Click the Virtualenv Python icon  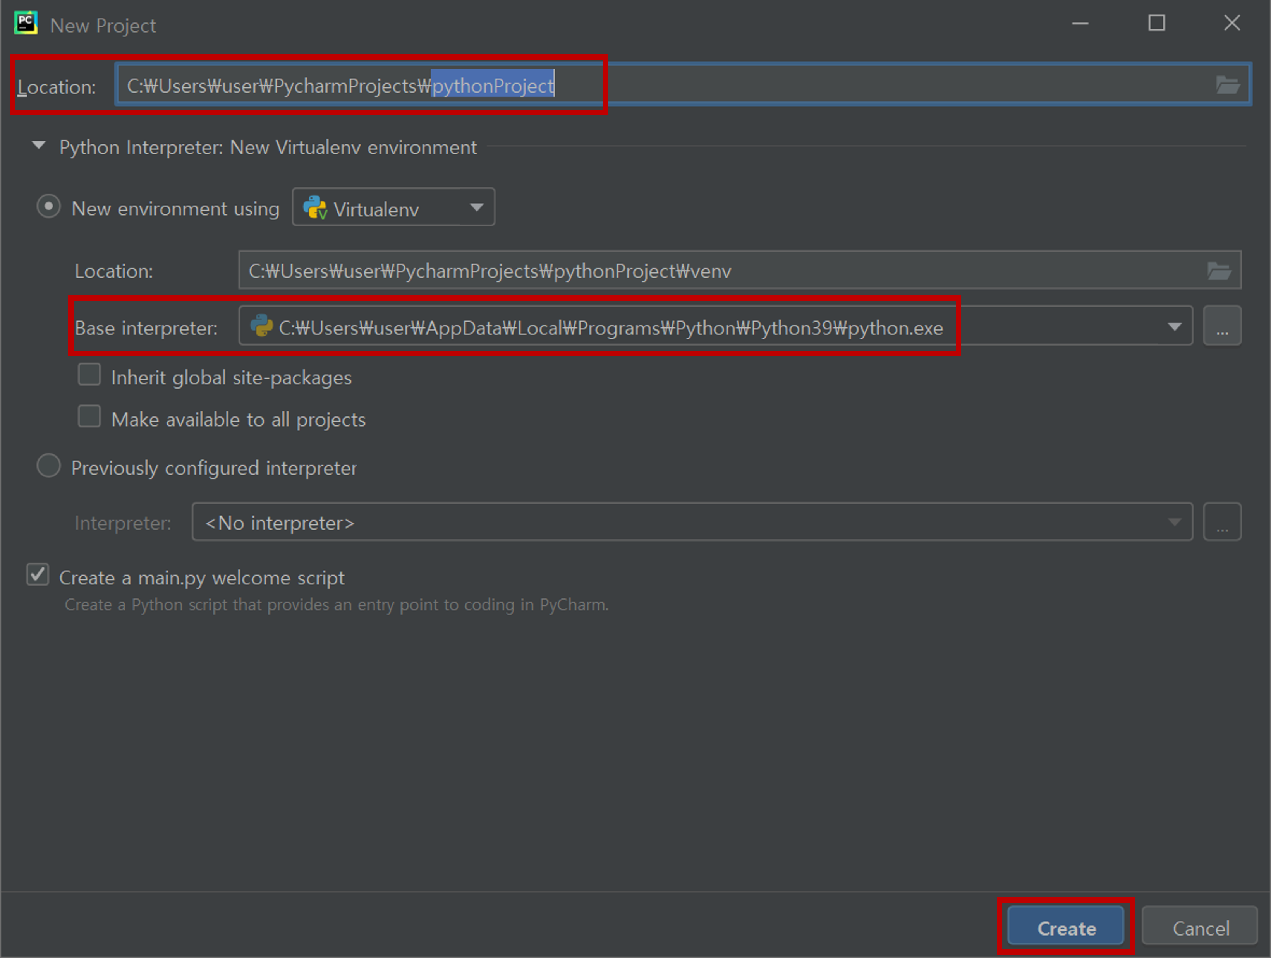pyautogui.click(x=315, y=208)
